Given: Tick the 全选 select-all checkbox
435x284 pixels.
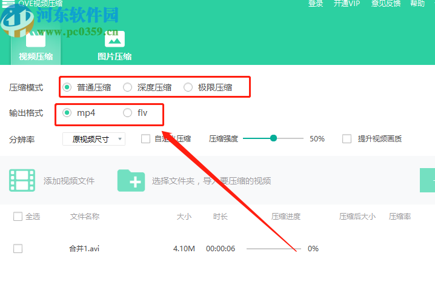Looking at the screenshot, I should coord(18,216).
